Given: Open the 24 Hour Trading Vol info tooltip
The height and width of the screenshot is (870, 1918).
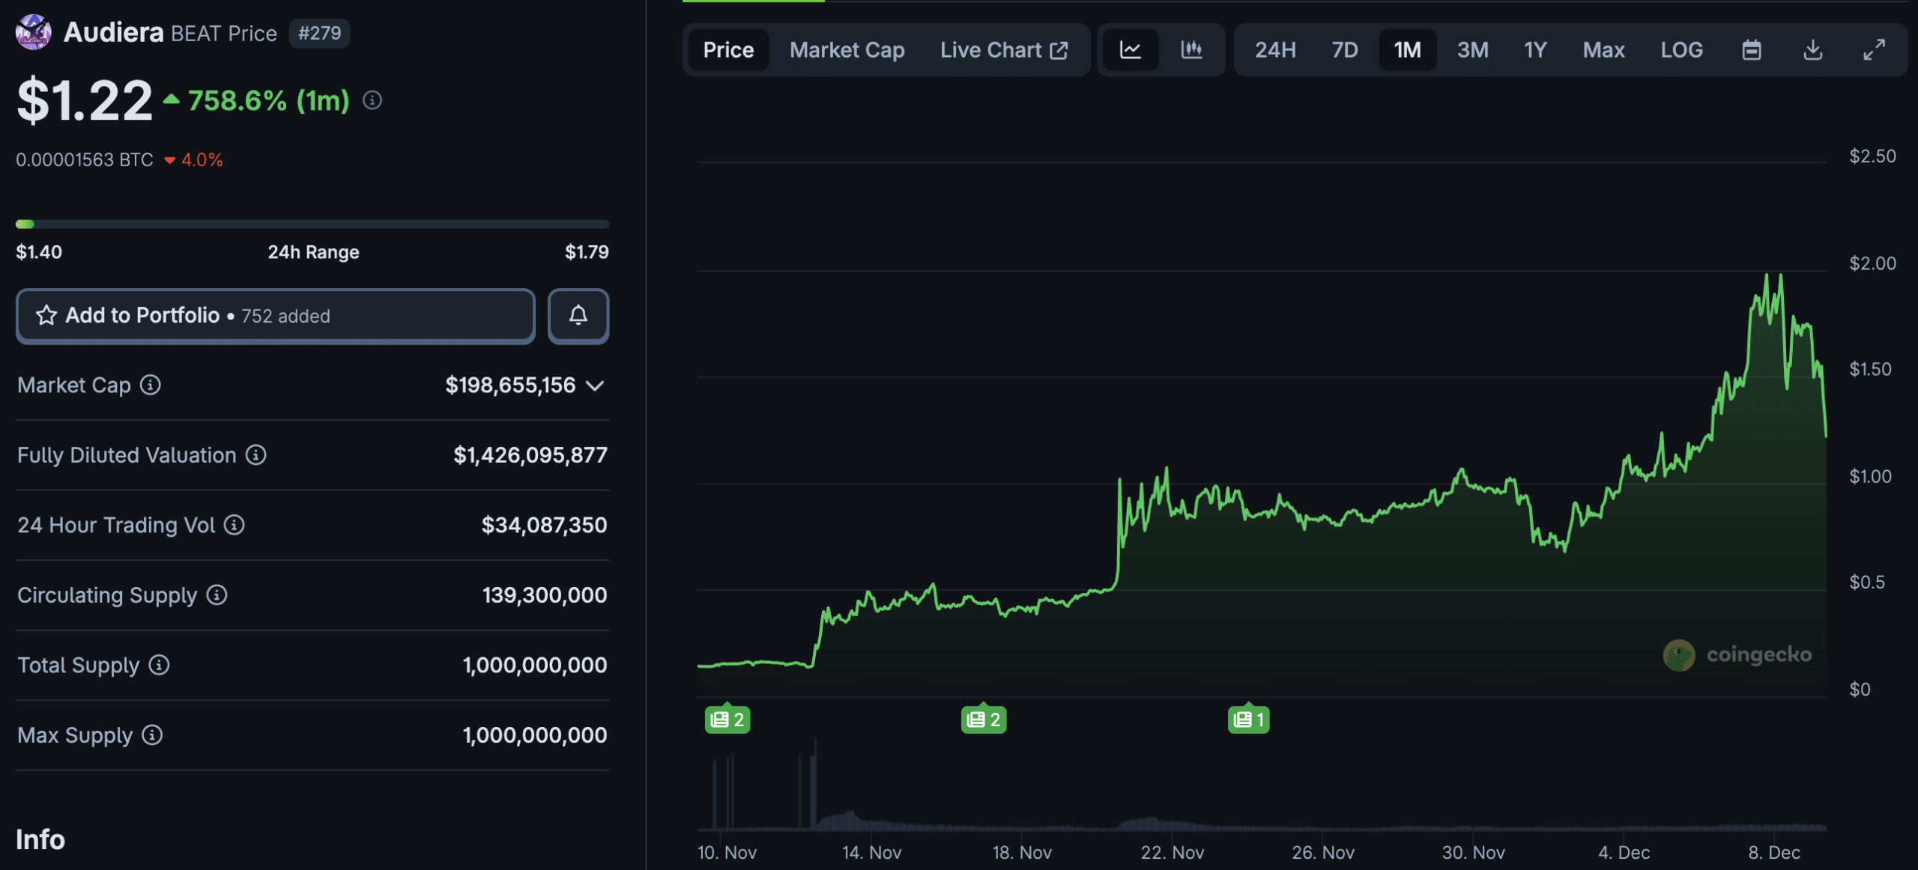Looking at the screenshot, I should (x=233, y=525).
